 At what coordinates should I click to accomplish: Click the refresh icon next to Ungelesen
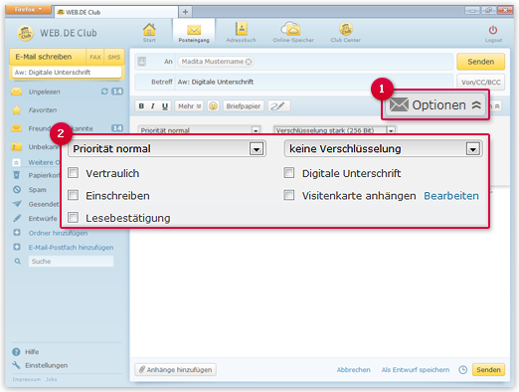click(x=104, y=92)
